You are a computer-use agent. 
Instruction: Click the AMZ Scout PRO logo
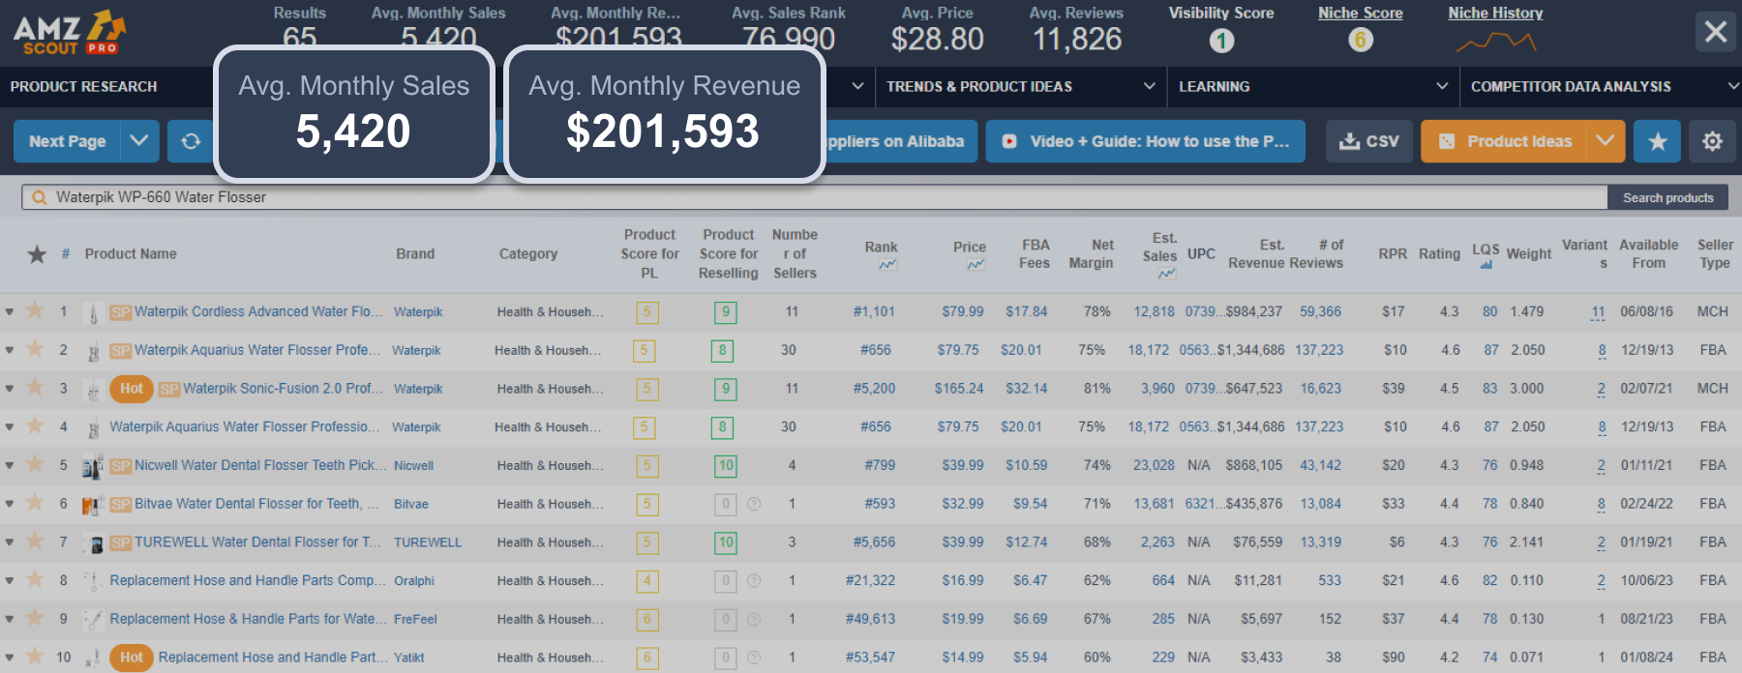tap(70, 32)
